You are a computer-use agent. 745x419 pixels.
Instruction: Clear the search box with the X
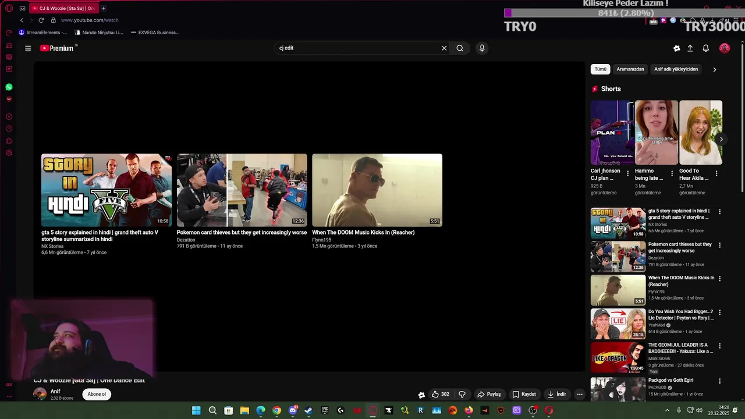tap(444, 48)
